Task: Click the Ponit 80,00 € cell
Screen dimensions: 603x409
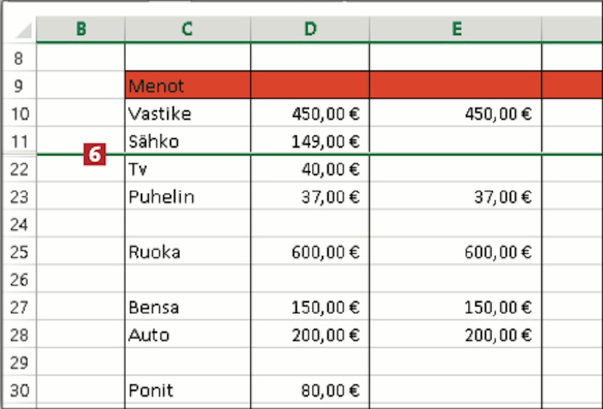Action: (x=310, y=390)
